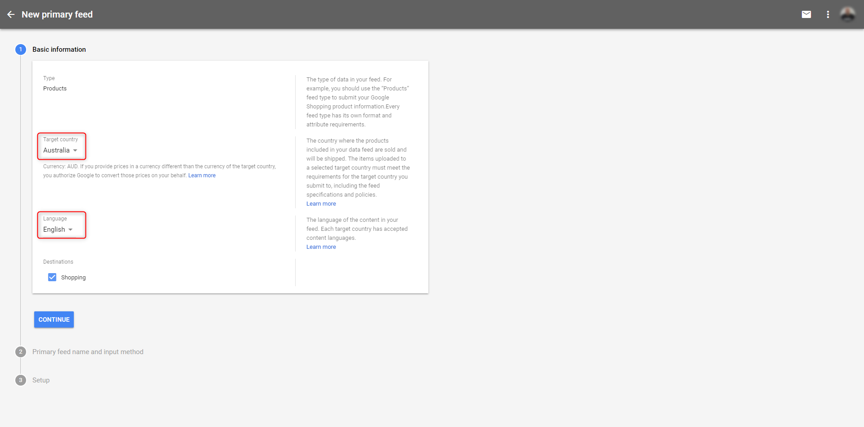Click the step 3 circle indicator
This screenshot has height=427, width=864.
point(20,380)
